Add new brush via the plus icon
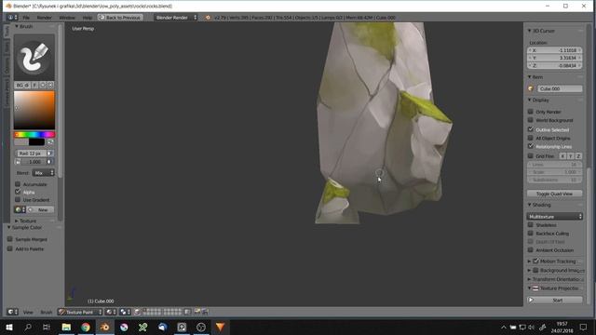 point(43,85)
